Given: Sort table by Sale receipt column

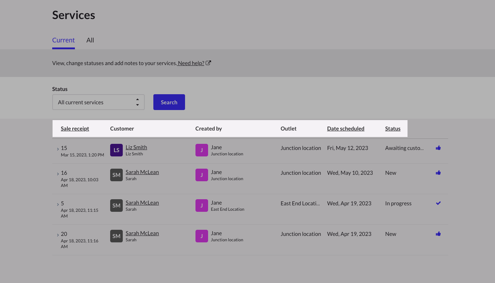Looking at the screenshot, I should click(x=75, y=129).
